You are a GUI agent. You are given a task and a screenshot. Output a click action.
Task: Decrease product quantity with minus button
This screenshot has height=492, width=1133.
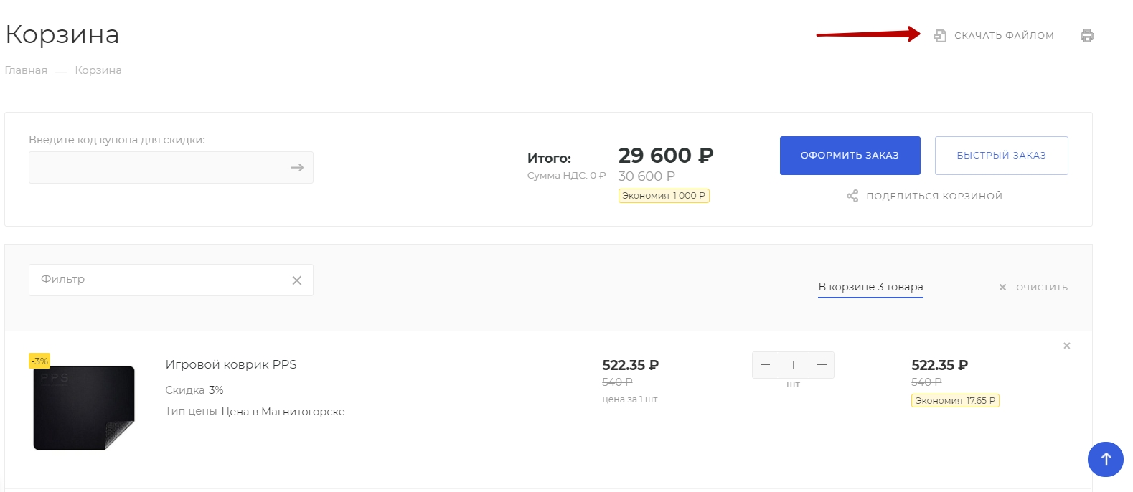(x=766, y=365)
